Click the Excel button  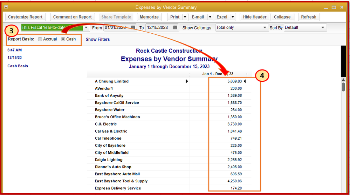222,17
